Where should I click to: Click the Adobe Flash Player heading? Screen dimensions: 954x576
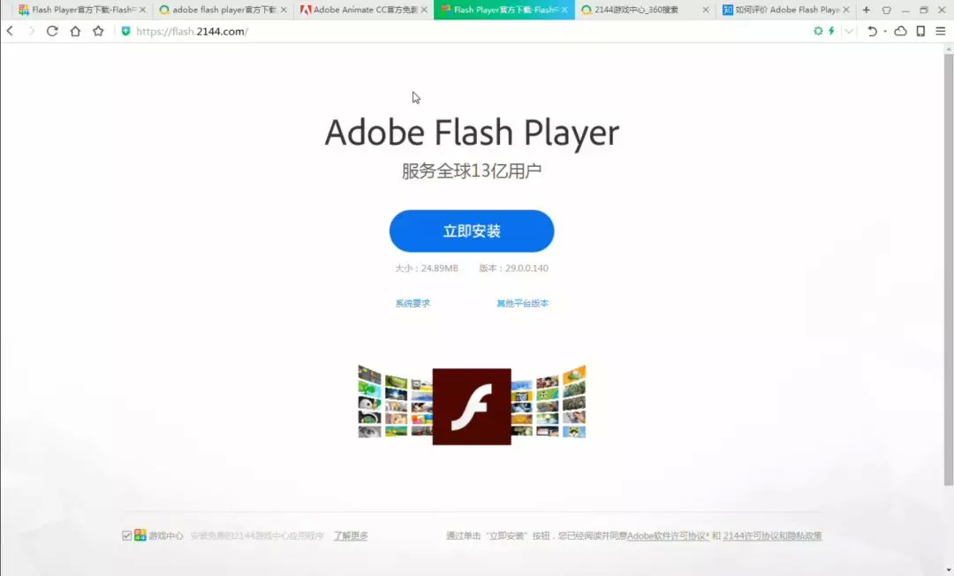[472, 132]
